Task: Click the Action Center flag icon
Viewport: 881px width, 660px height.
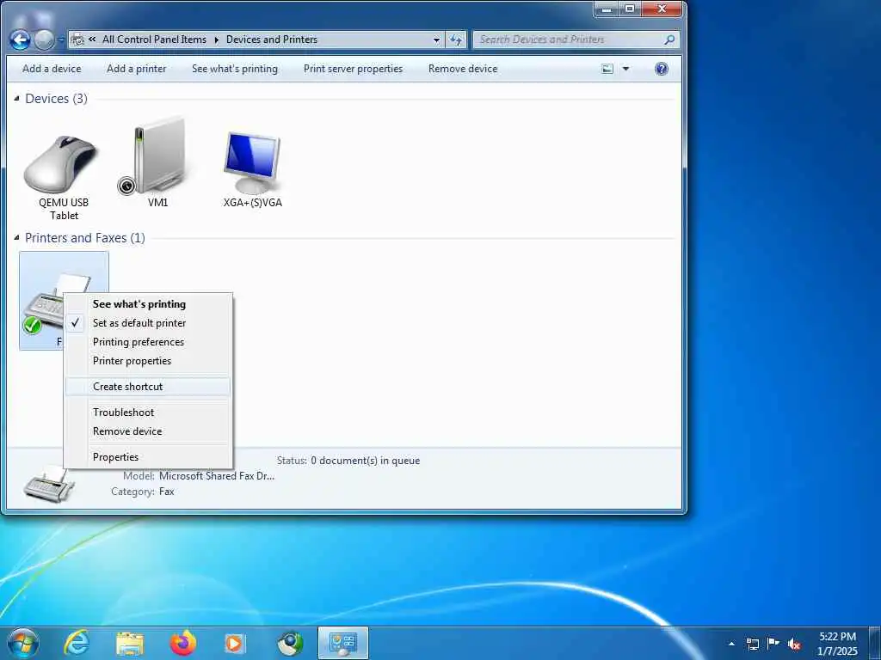Action: (x=773, y=644)
